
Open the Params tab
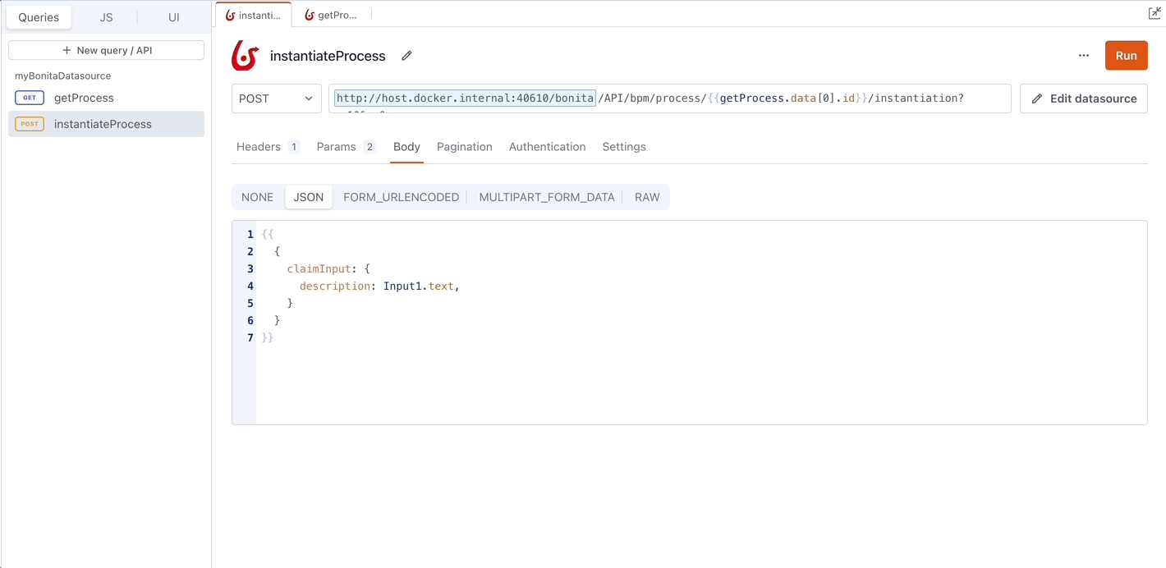(x=337, y=147)
